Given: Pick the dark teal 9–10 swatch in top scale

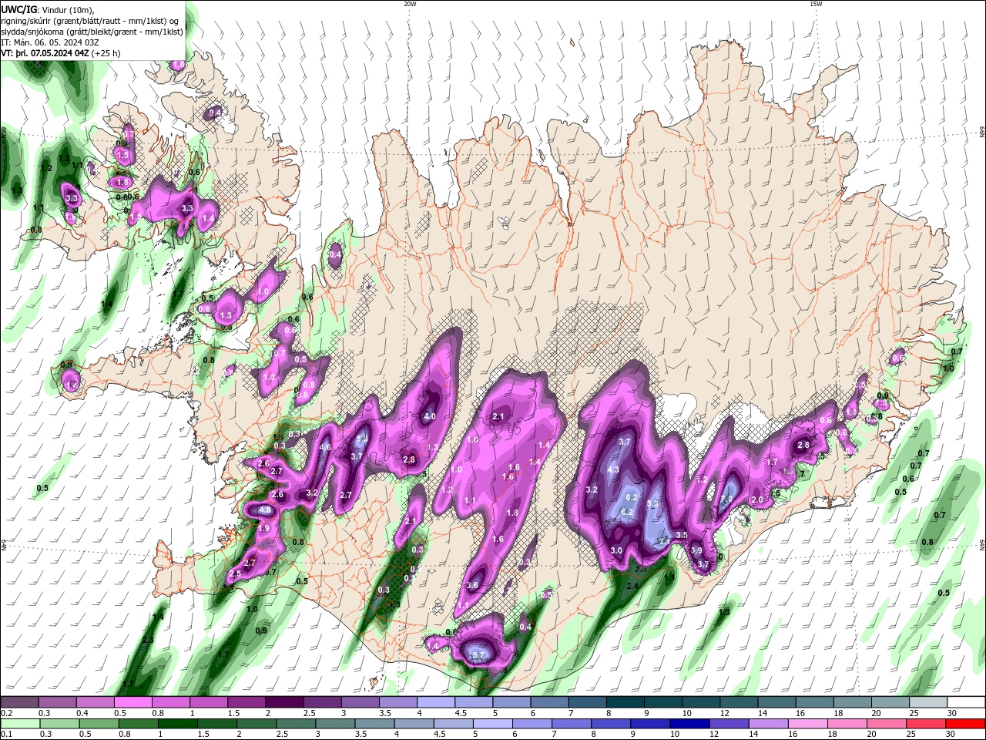Looking at the screenshot, I should [664, 701].
